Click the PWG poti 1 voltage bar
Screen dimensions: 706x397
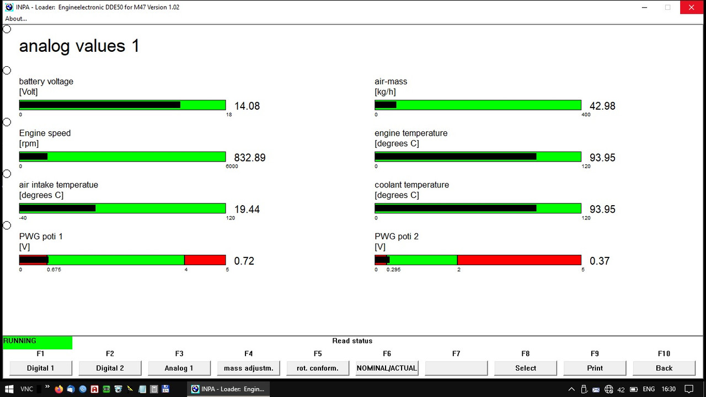[x=122, y=260]
